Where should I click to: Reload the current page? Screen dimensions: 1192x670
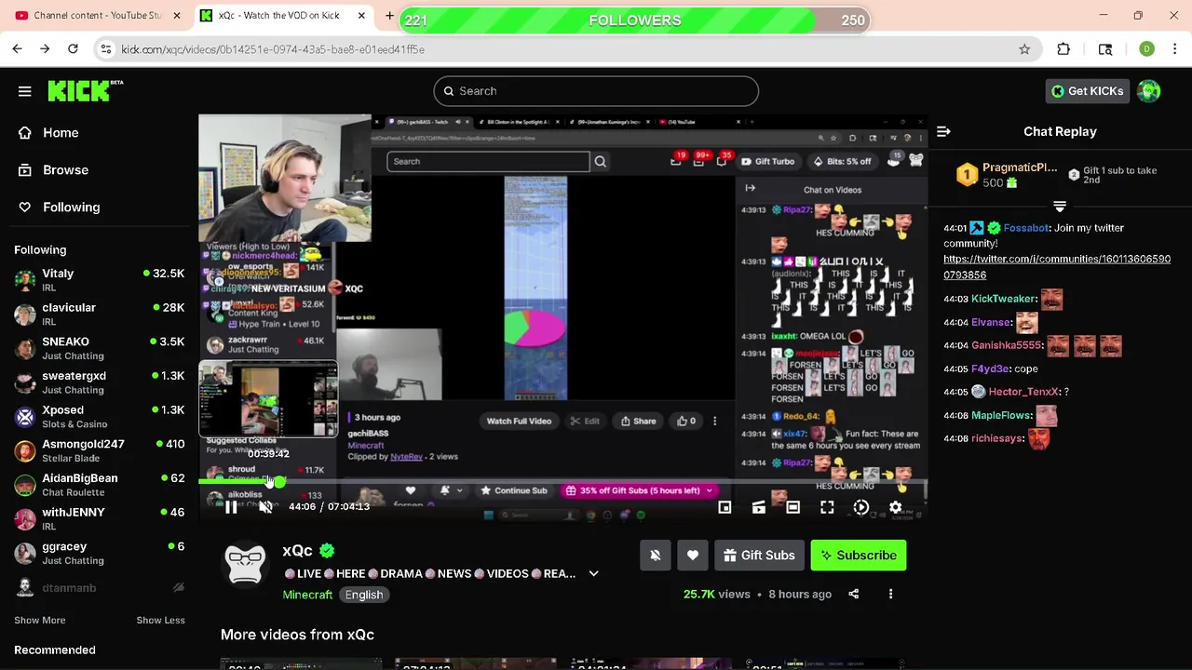point(73,49)
